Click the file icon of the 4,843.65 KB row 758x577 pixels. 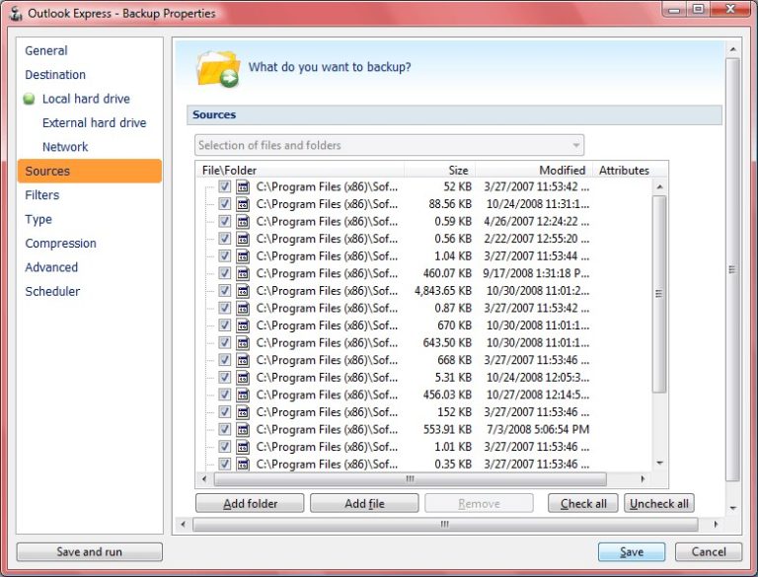(x=243, y=291)
